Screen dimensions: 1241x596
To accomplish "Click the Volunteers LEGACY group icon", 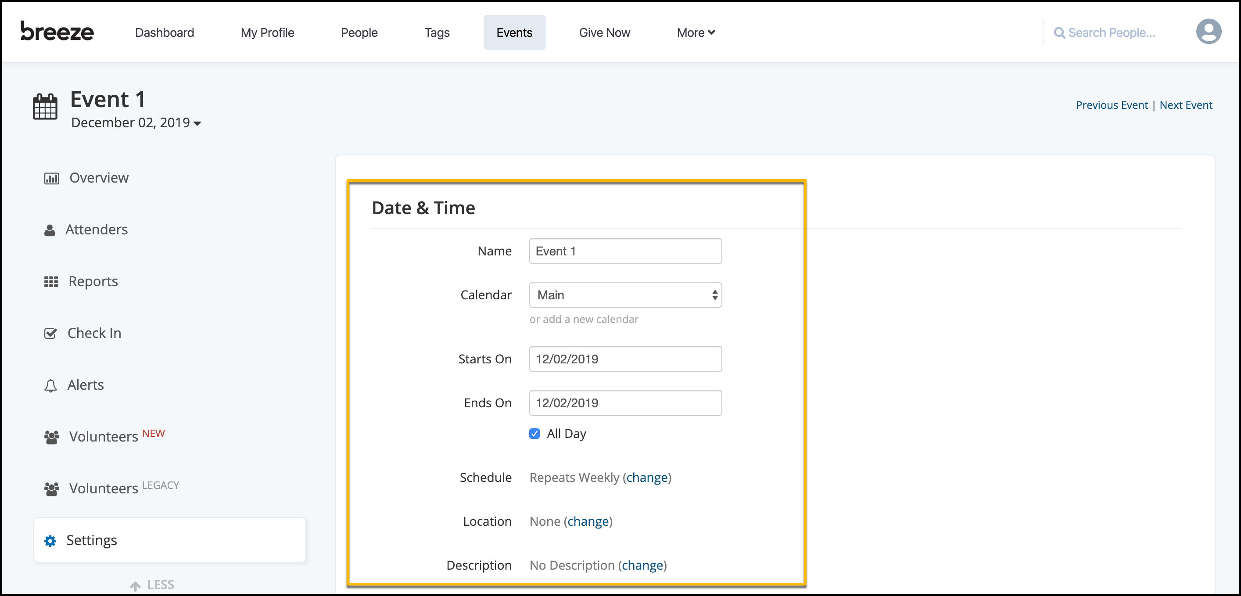I will tap(51, 489).
